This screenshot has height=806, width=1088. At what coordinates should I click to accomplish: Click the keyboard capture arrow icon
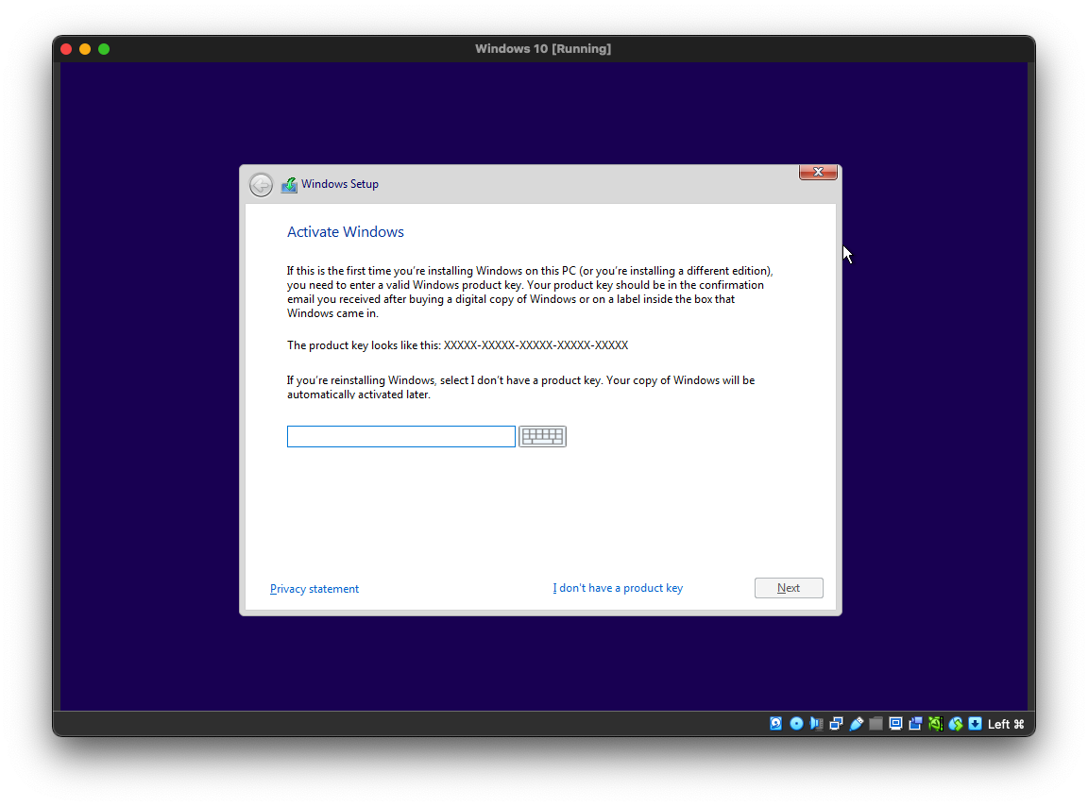(975, 724)
